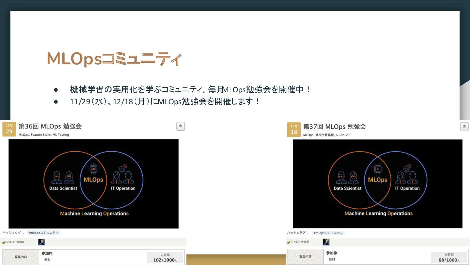
Task: Click the AI chip icon in left diagram
Action: (93, 169)
